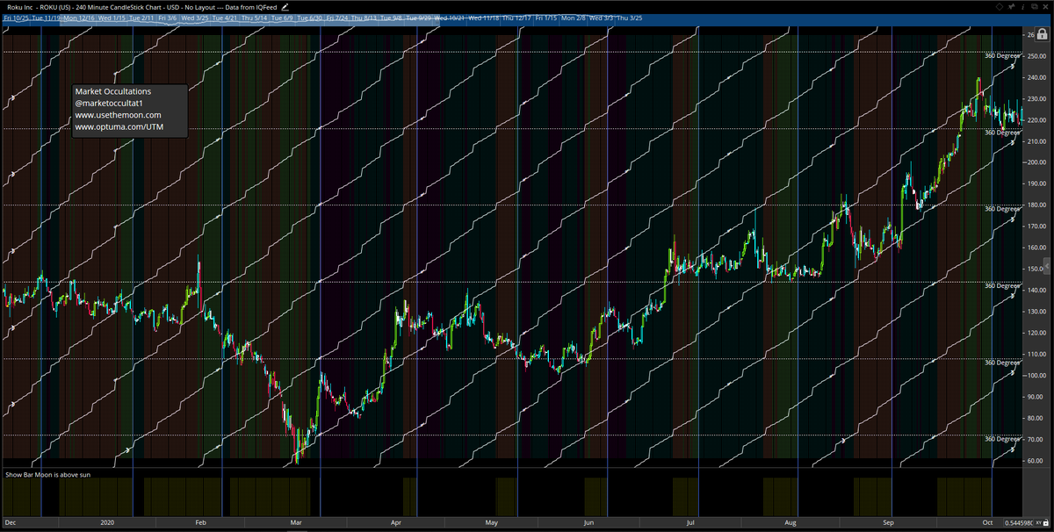
Task: Click the duplicate layout icon near the close button
Action: coord(1035,7)
